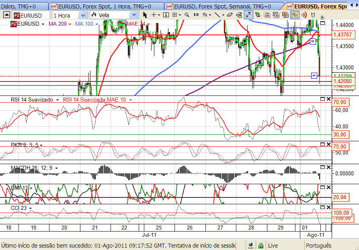The height and width of the screenshot is (250, 359).
Task: Maximize the PKS 9; 5; 5 pane
Action: click(322, 144)
